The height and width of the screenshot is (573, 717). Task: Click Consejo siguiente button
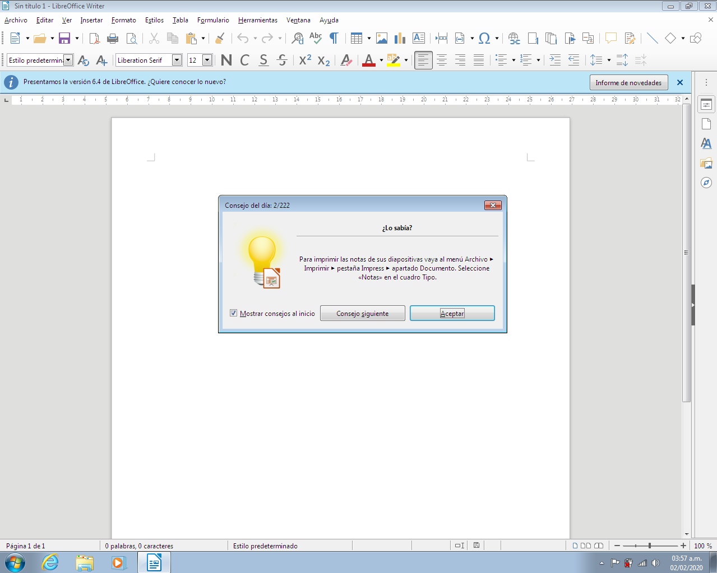[363, 313]
